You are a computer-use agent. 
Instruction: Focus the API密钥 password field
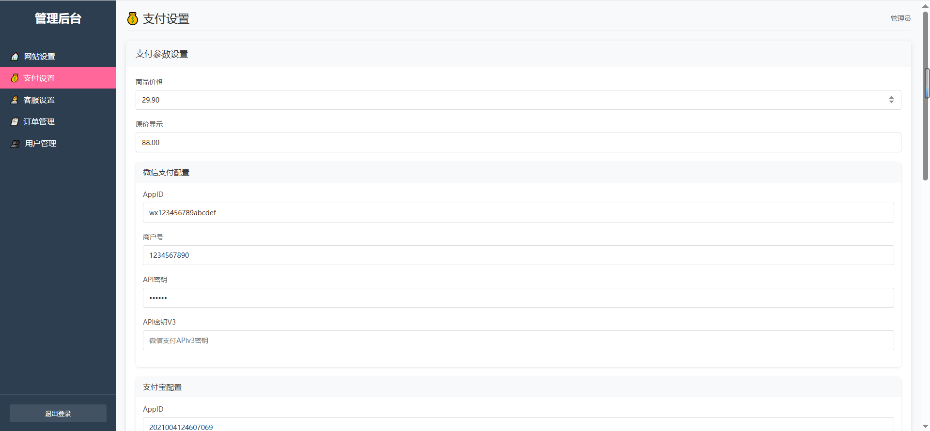pos(518,298)
